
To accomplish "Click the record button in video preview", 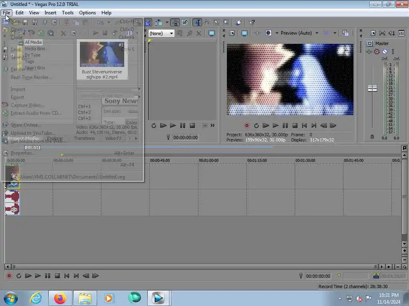I will [247, 126].
